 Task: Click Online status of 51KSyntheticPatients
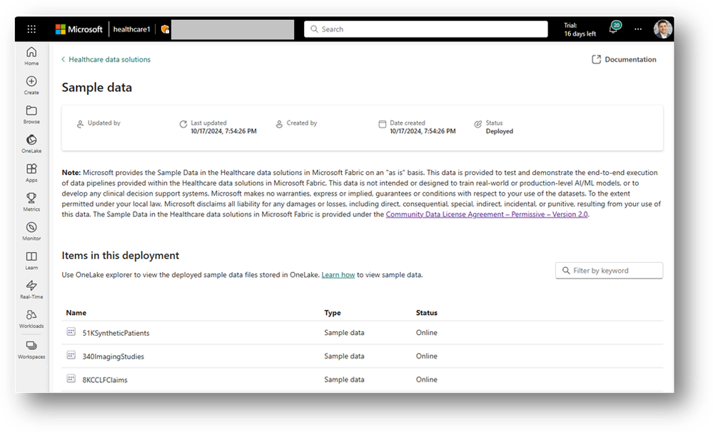[x=427, y=333]
